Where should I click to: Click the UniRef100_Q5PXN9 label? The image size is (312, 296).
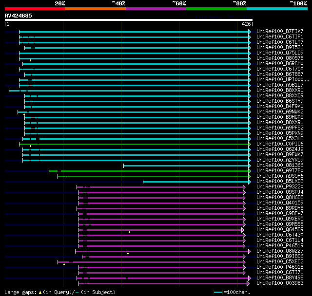[x=280, y=133]
